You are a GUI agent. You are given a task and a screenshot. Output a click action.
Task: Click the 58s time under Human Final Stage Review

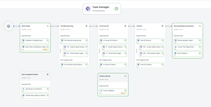175,49
